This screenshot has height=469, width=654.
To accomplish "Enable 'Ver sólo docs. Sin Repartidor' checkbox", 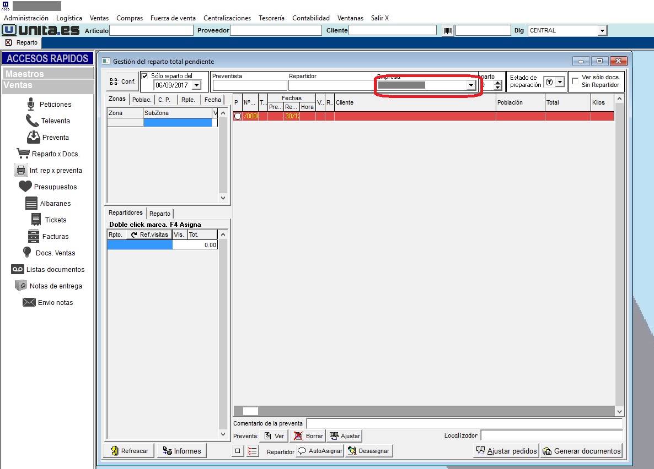I will pos(575,81).
